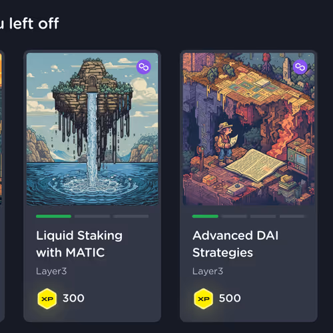Click the Polygon chain icon on Advanced DAI card
The image size is (333, 333).
(300, 67)
